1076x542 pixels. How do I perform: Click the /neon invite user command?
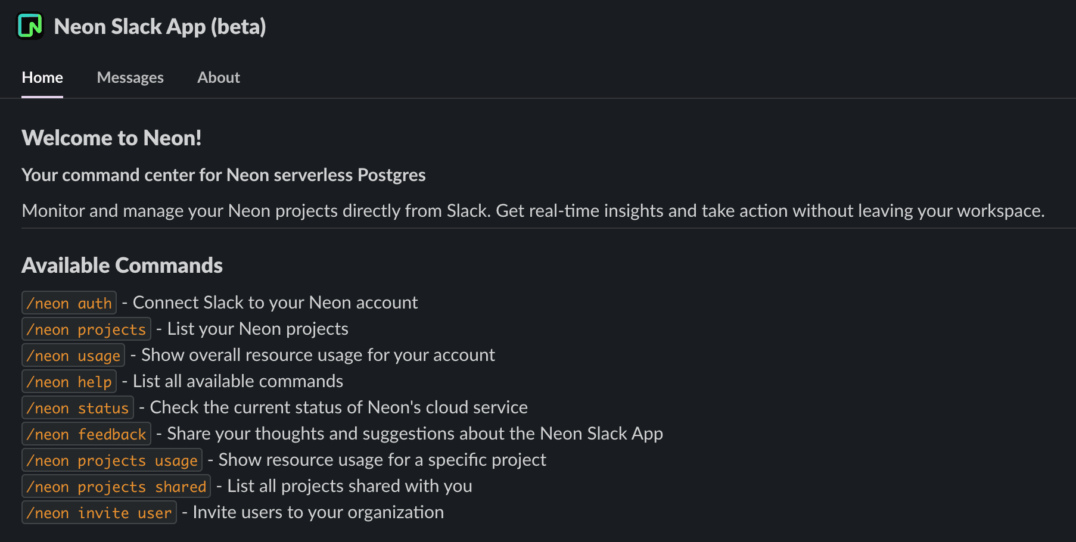[x=99, y=513]
